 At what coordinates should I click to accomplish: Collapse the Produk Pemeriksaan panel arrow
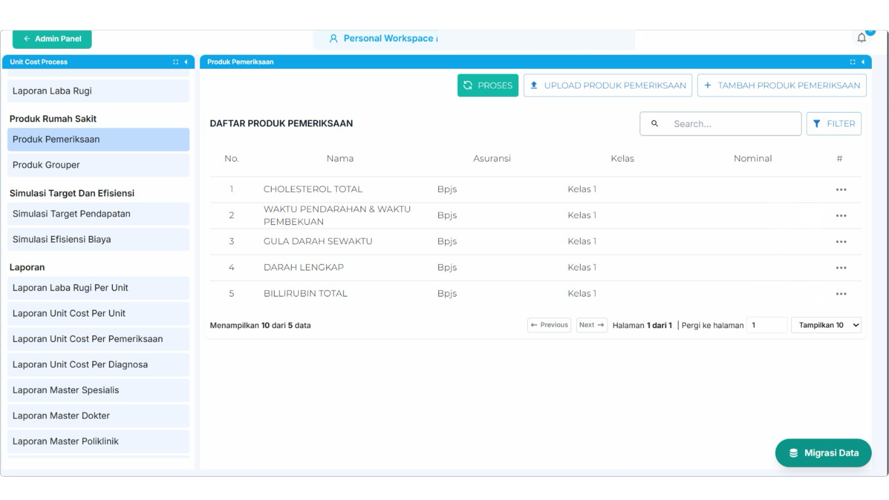(x=862, y=62)
